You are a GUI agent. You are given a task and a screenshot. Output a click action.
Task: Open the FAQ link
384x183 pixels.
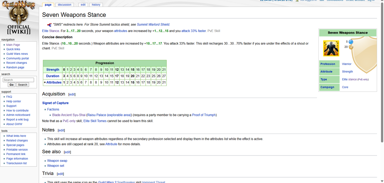[9, 97]
